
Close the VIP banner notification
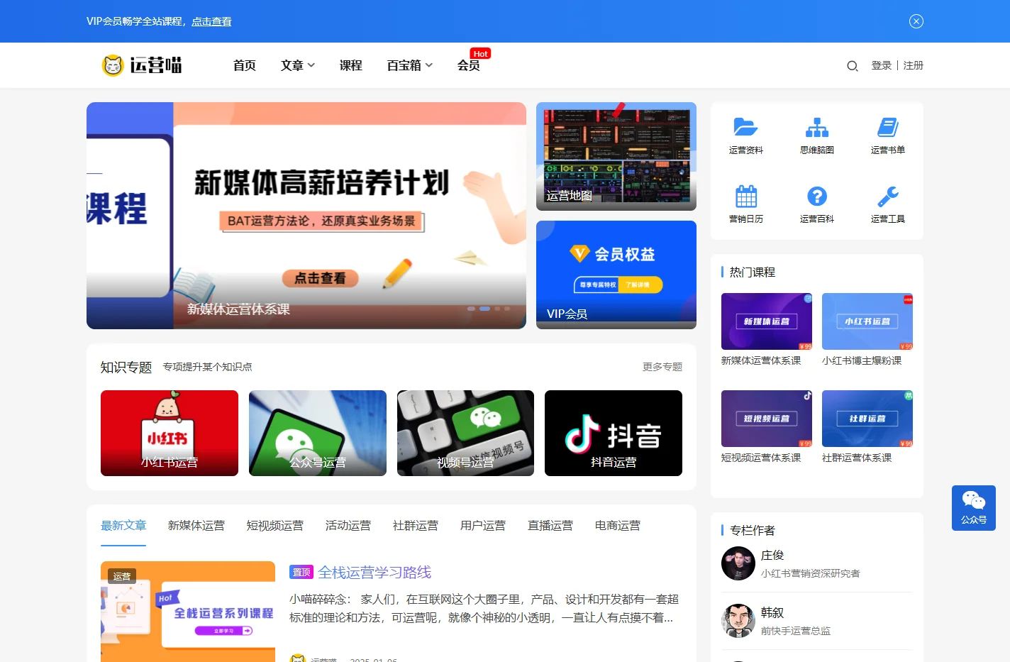coord(916,21)
